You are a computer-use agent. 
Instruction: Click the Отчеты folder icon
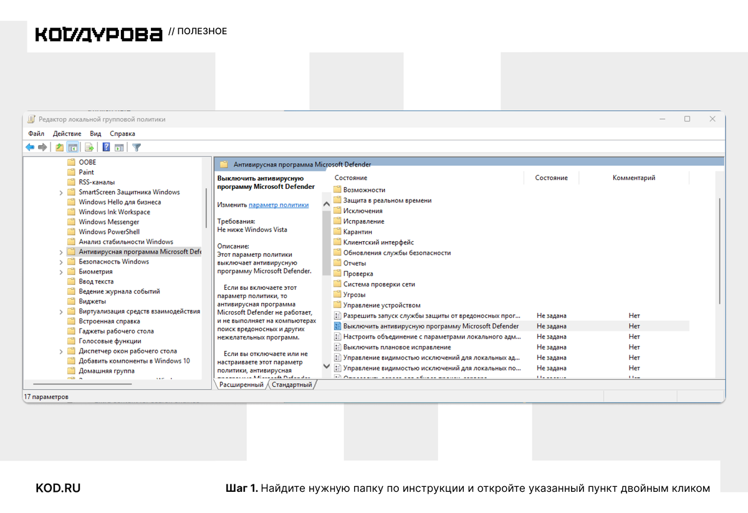[337, 263]
